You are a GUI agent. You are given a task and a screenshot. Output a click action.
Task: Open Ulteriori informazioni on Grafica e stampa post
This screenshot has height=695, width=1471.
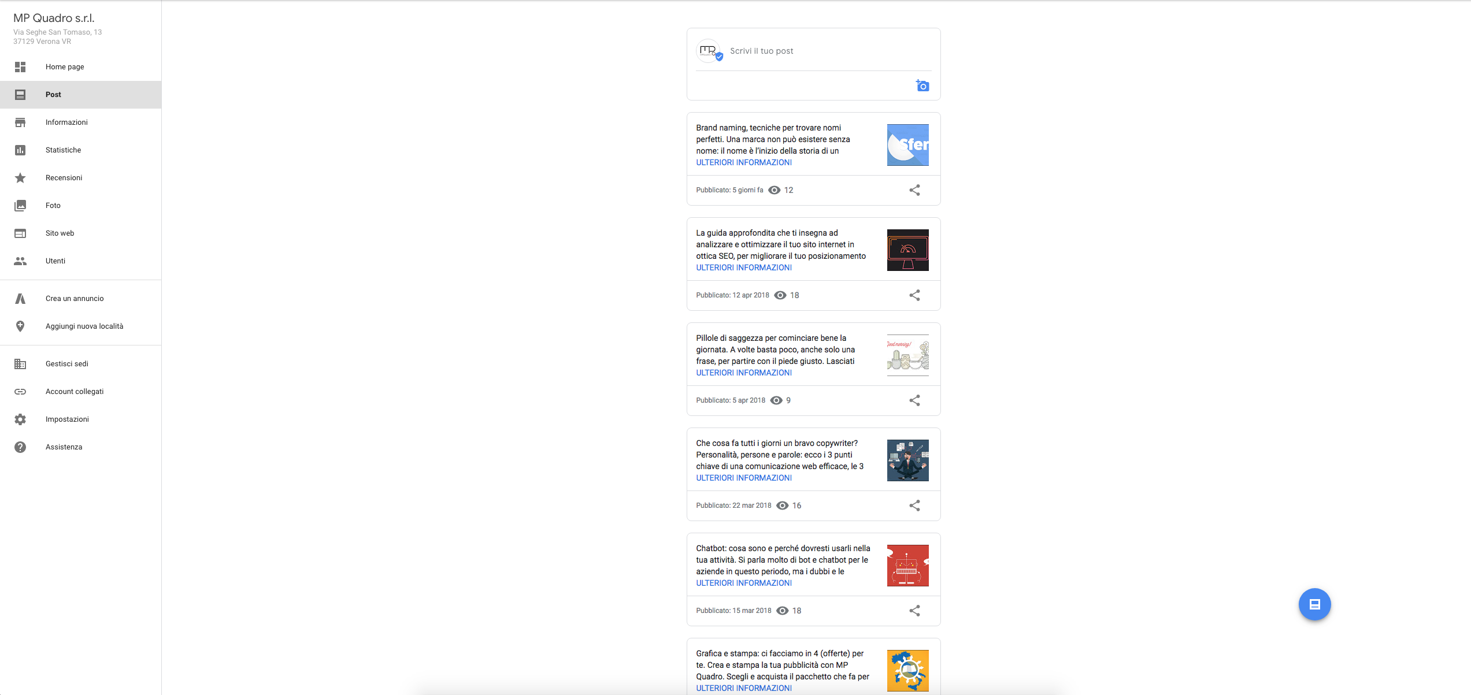click(x=744, y=688)
